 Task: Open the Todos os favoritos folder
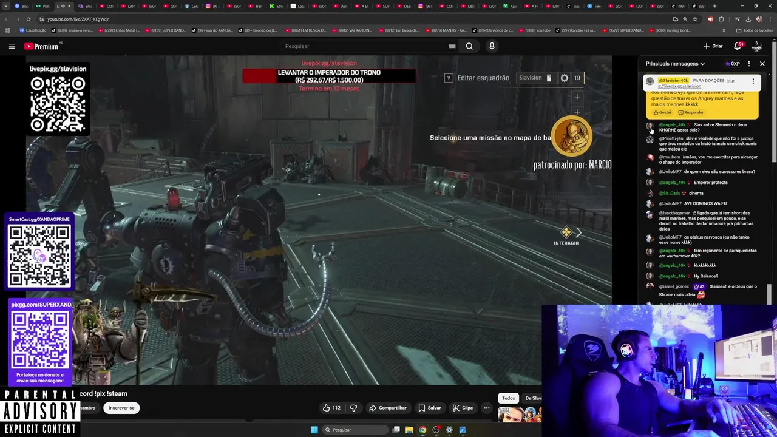click(x=754, y=30)
